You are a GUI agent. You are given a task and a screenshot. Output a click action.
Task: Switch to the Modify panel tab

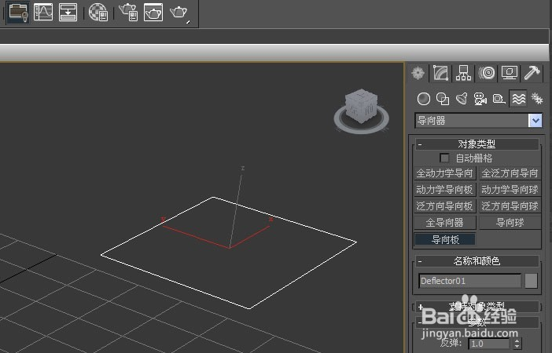click(x=440, y=73)
